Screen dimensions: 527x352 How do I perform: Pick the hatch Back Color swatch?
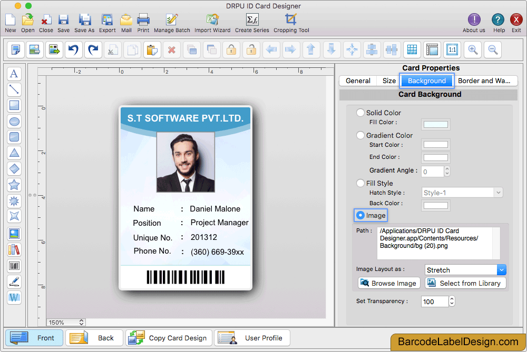(436, 205)
